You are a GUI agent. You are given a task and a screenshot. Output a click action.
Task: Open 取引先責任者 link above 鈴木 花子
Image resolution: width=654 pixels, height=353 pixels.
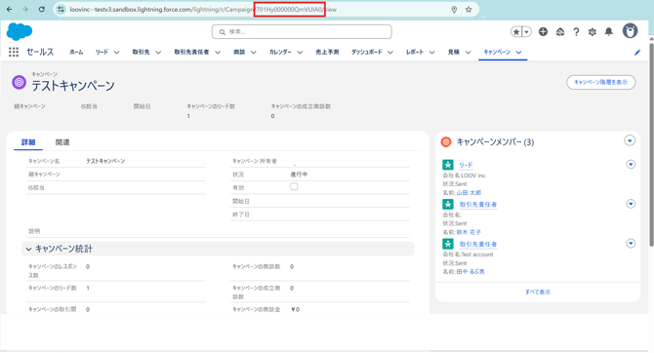pos(478,205)
